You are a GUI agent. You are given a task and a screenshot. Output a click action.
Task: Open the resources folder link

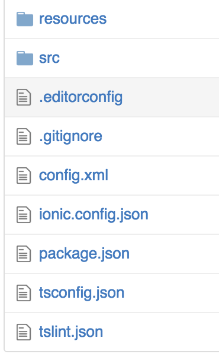[73, 19]
